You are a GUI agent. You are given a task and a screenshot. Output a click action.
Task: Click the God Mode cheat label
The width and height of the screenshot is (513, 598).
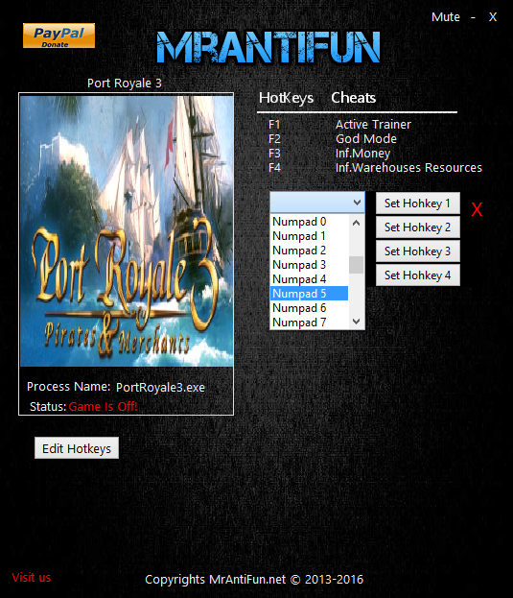[x=366, y=139]
